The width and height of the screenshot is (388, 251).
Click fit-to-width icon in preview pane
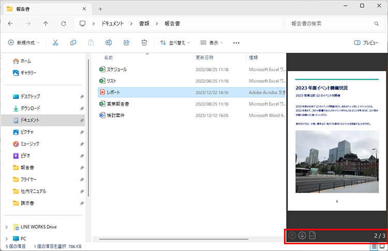click(312, 236)
